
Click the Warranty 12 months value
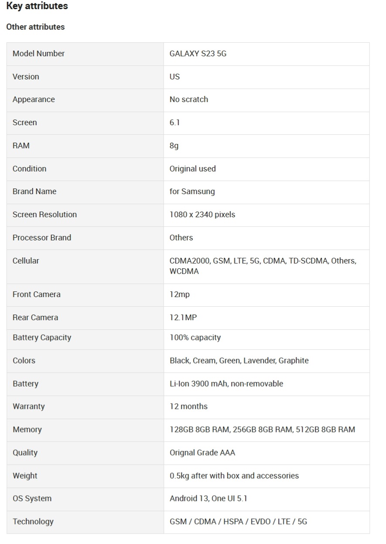pyautogui.click(x=188, y=407)
